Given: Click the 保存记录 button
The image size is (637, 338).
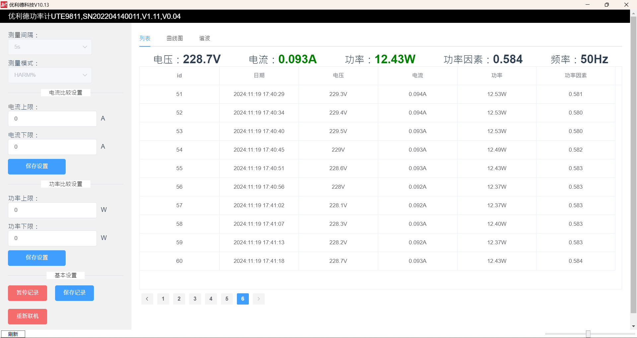Looking at the screenshot, I should pyautogui.click(x=74, y=293).
